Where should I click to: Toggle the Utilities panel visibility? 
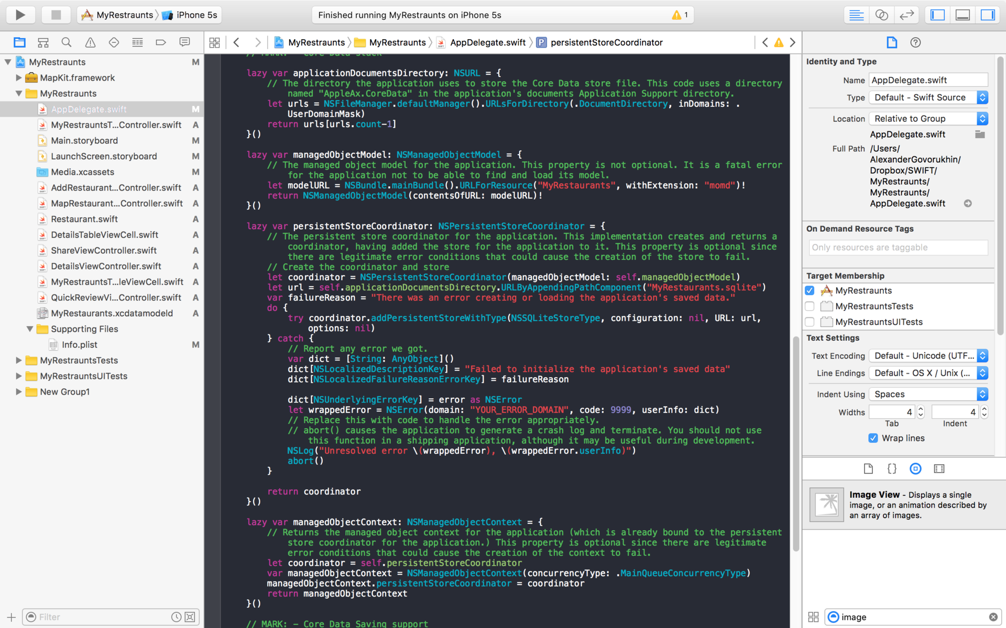pyautogui.click(x=988, y=15)
